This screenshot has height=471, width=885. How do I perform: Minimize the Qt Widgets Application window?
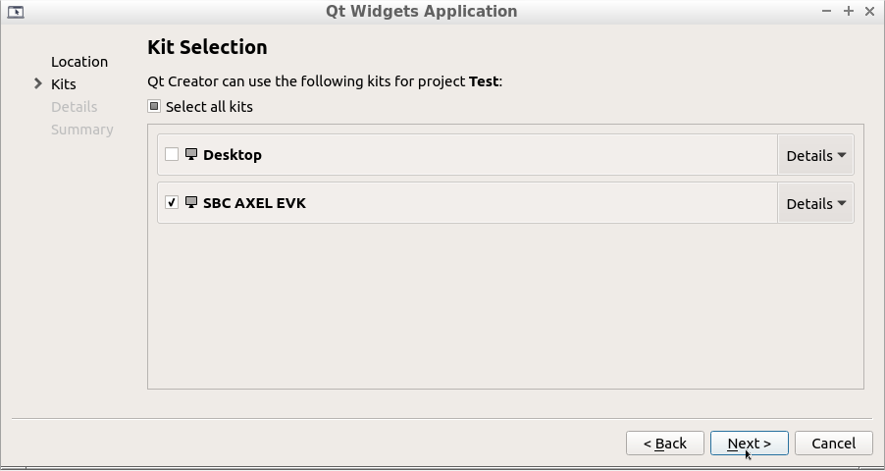coord(827,12)
